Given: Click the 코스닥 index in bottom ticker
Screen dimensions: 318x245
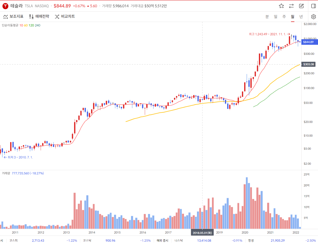Looking at the screenshot, I should coord(87,241).
